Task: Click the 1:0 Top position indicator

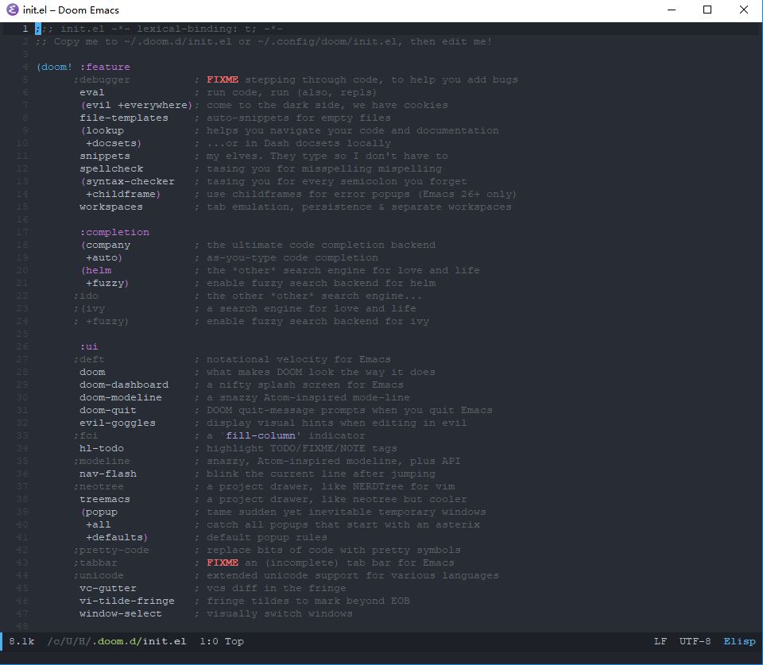Action: [222, 641]
